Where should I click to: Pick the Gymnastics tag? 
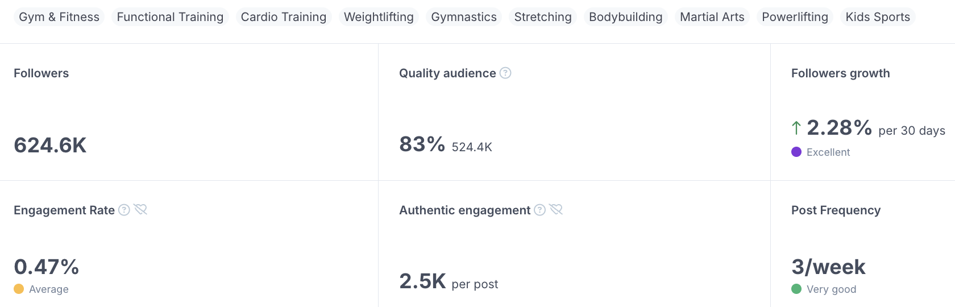(x=464, y=17)
